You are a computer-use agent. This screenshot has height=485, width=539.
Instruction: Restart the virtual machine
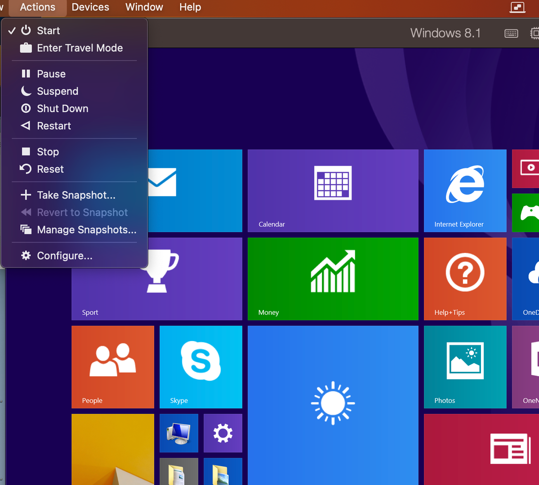[x=75, y=126]
